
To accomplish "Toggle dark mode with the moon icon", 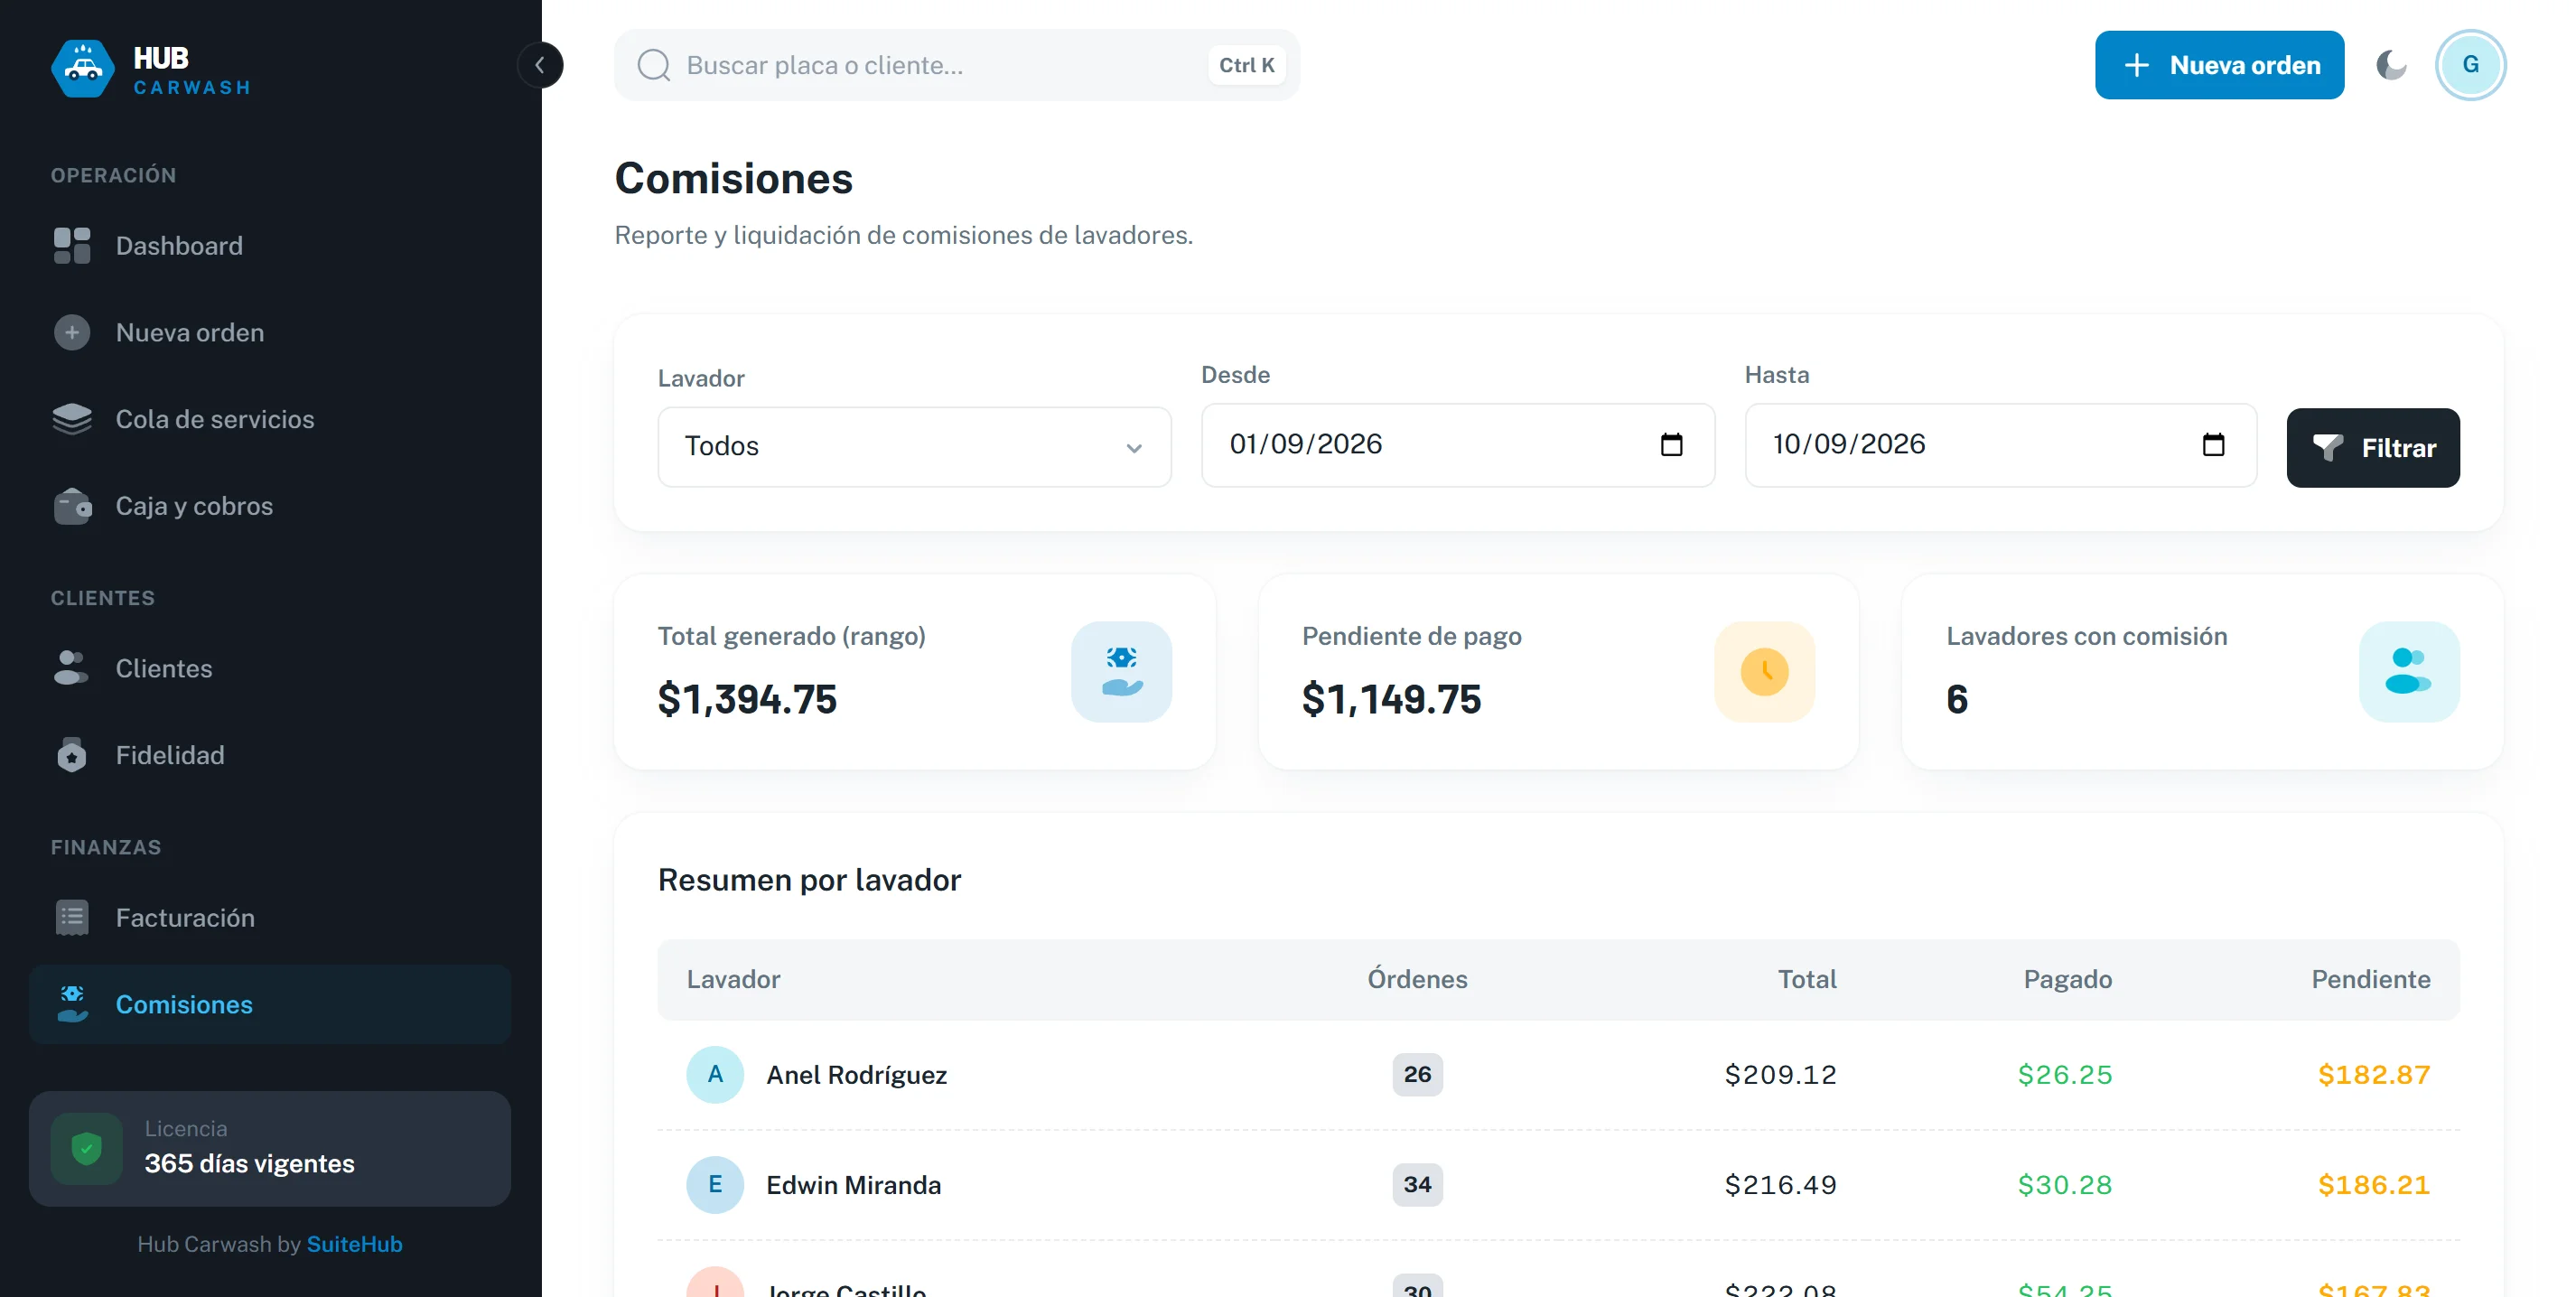I will point(2391,65).
